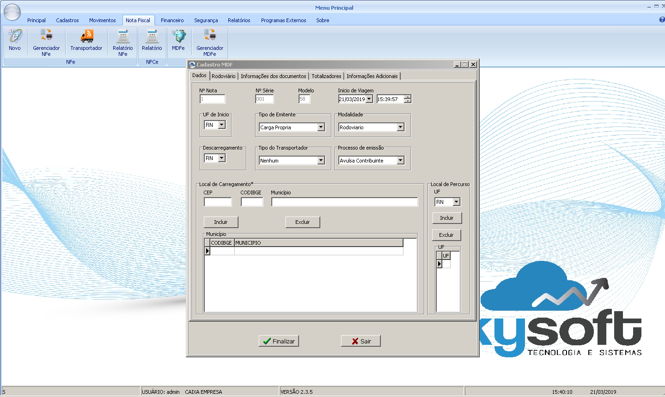This screenshot has height=397, width=665.
Task: Click the Modelo field
Action: click(x=305, y=99)
